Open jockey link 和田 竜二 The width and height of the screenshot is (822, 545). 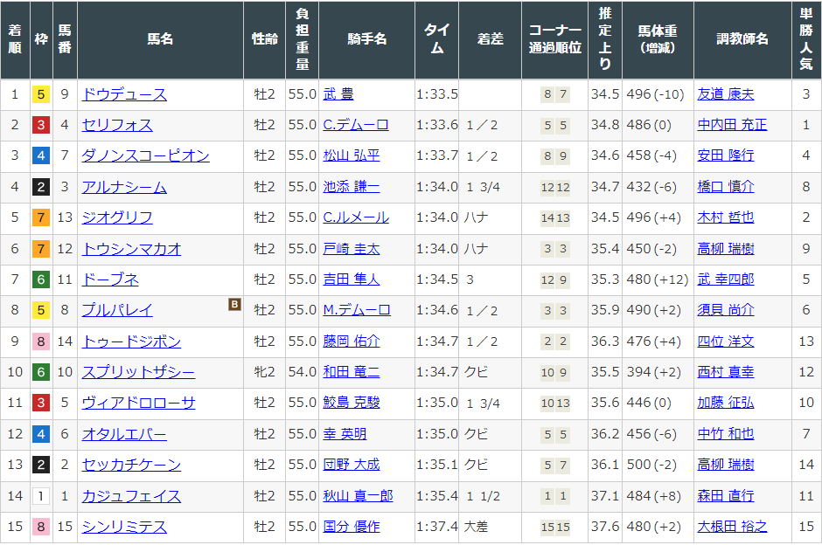click(352, 372)
